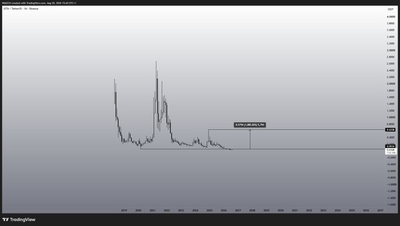Select the 0.0534 current price label
This screenshot has height=226, width=400.
click(391, 146)
